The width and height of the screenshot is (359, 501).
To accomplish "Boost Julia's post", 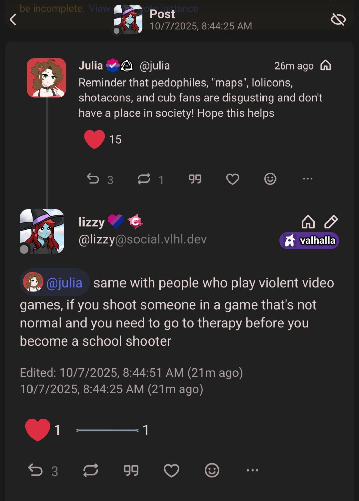I will (x=144, y=179).
